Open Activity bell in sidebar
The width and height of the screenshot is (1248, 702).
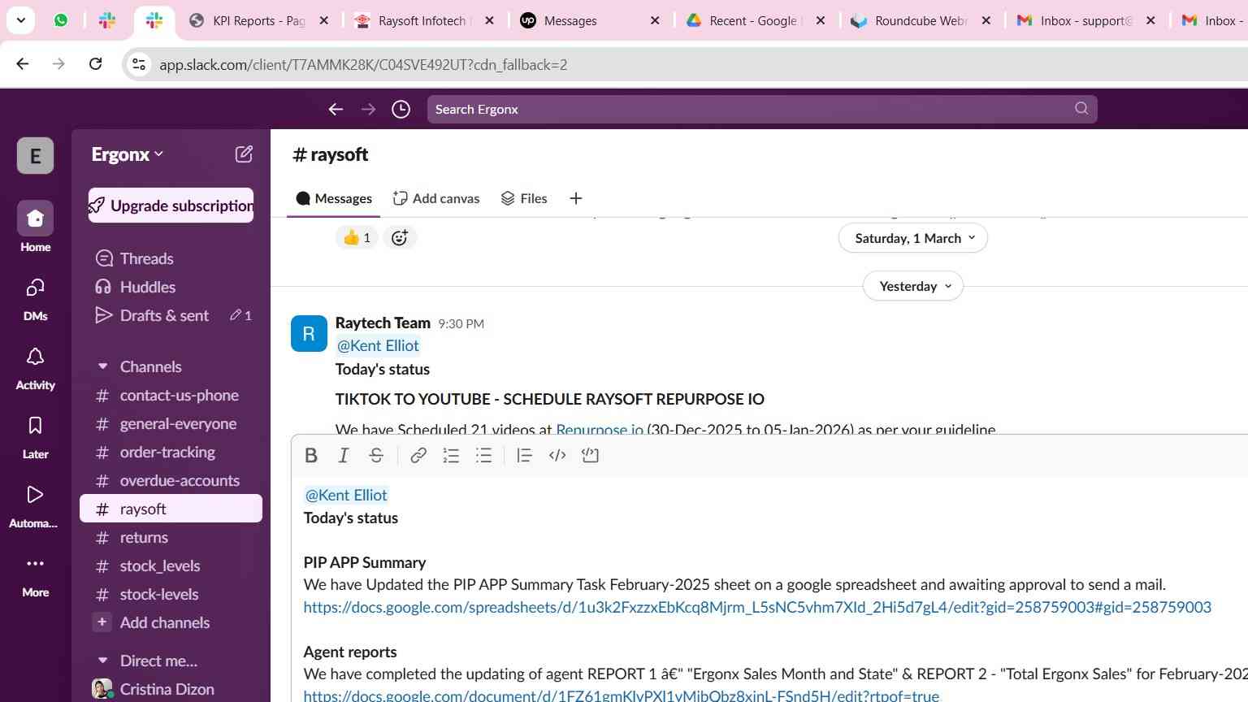[35, 367]
